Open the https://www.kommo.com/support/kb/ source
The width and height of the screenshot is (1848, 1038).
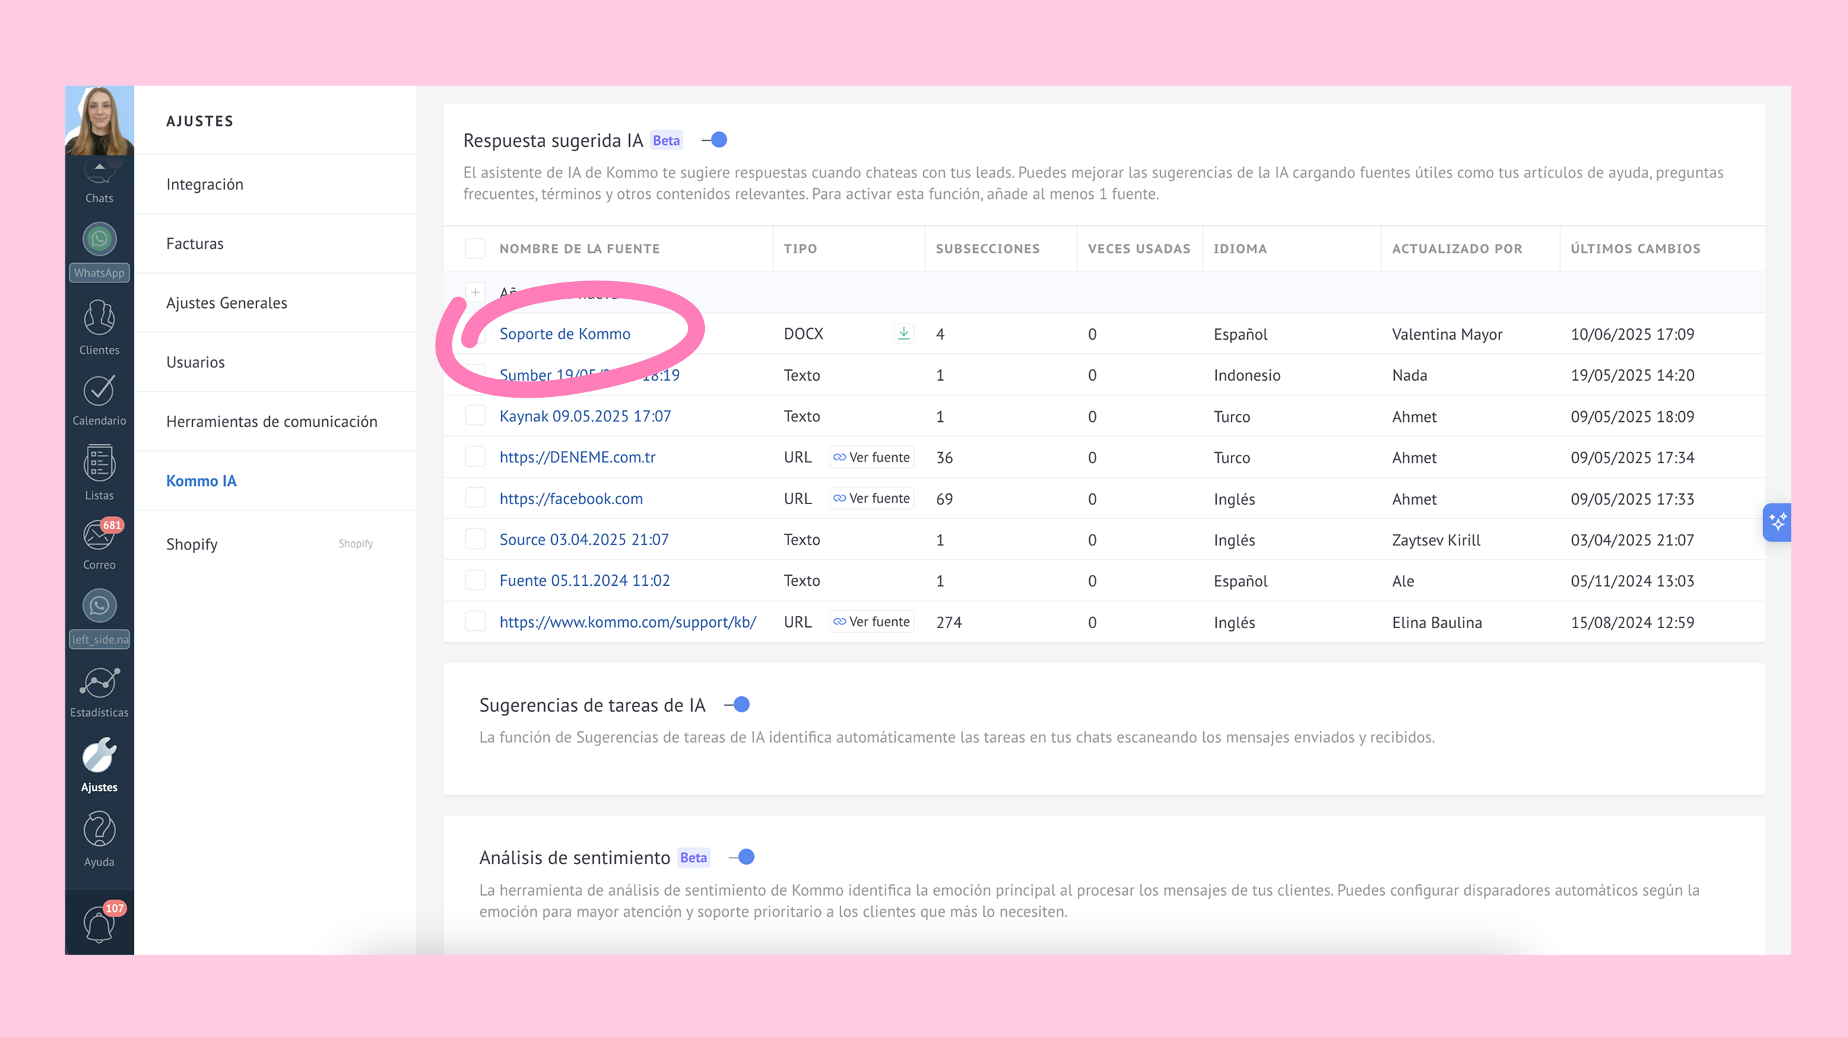point(628,621)
